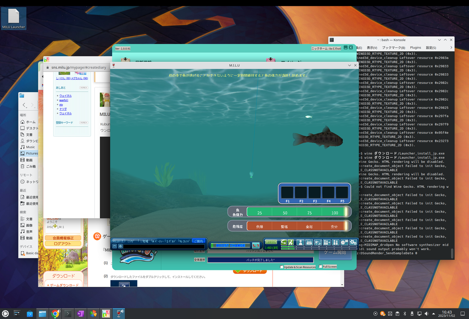Open 音声 search entry in file manager
Image resolution: width=469 pixels, height=319 pixels.
[x=29, y=231]
